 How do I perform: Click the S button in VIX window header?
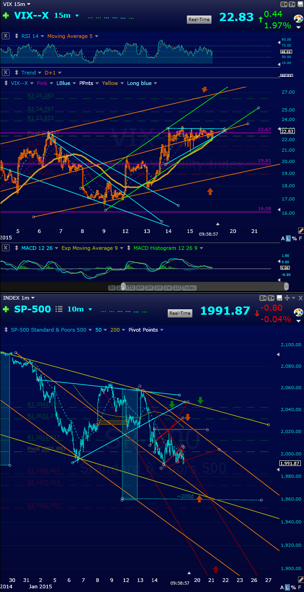pos(284,4)
